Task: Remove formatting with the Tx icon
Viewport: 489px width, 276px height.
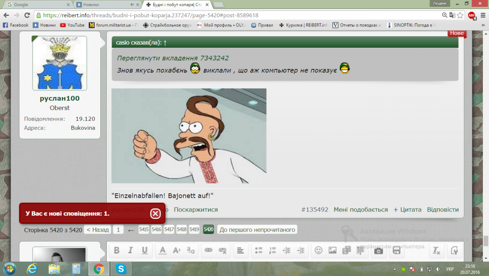Action: pyautogui.click(x=436, y=250)
